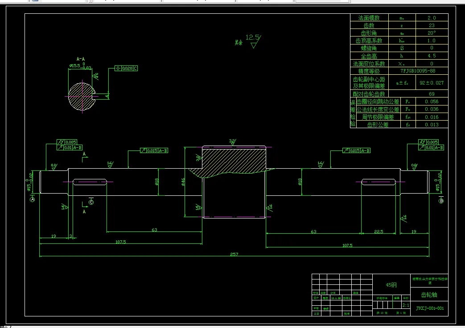Viewport: 465px width, 328px height.
Task: Click the precision grade 7FJGB10095-88 text
Action: (x=418, y=71)
